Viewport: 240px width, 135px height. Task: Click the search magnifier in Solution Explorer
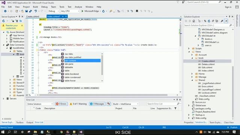(231, 25)
